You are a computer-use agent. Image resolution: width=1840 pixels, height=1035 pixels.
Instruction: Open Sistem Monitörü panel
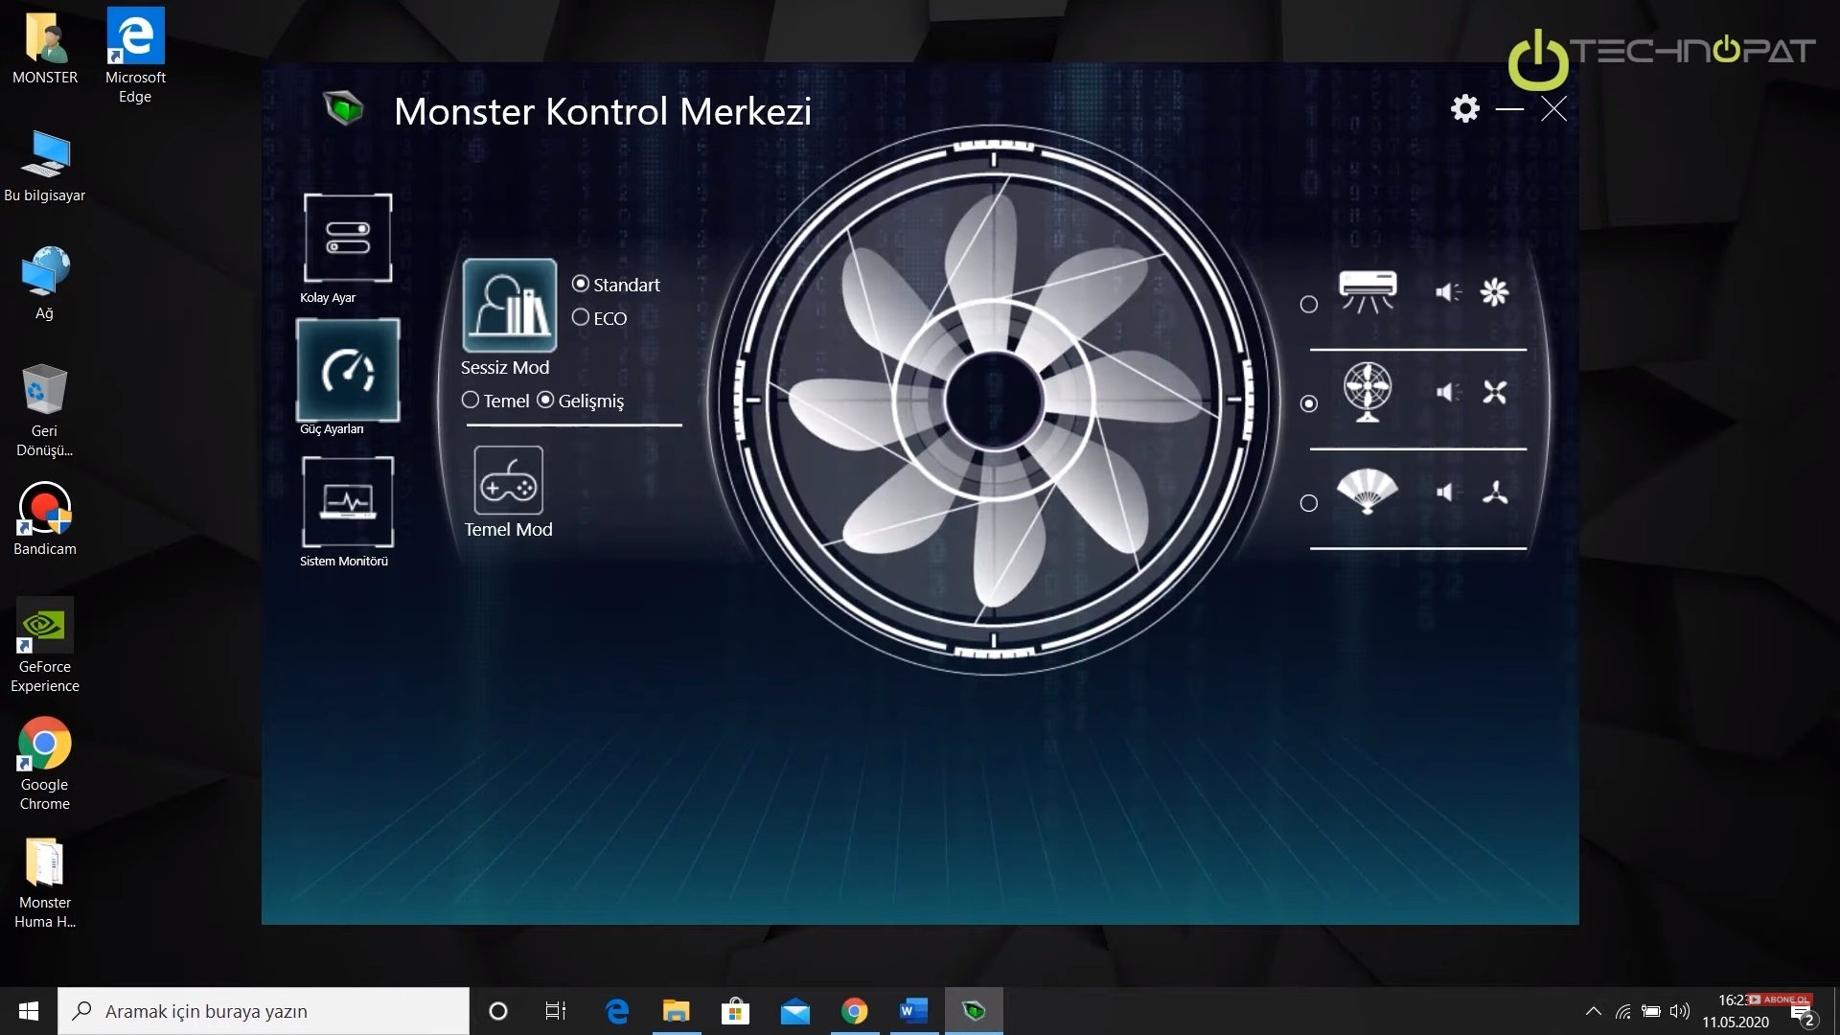[347, 501]
